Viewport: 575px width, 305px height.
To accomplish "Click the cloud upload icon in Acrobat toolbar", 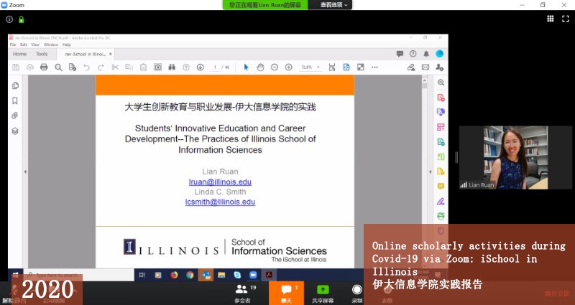I will pyautogui.click(x=30, y=67).
